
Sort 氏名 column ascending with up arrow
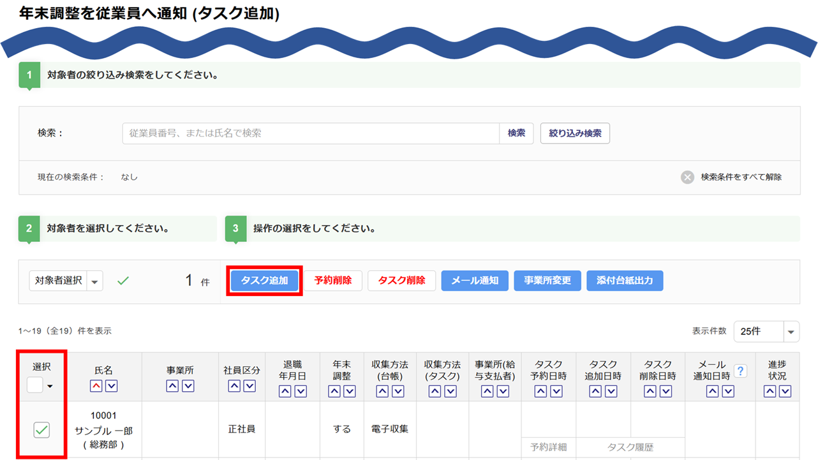96,386
